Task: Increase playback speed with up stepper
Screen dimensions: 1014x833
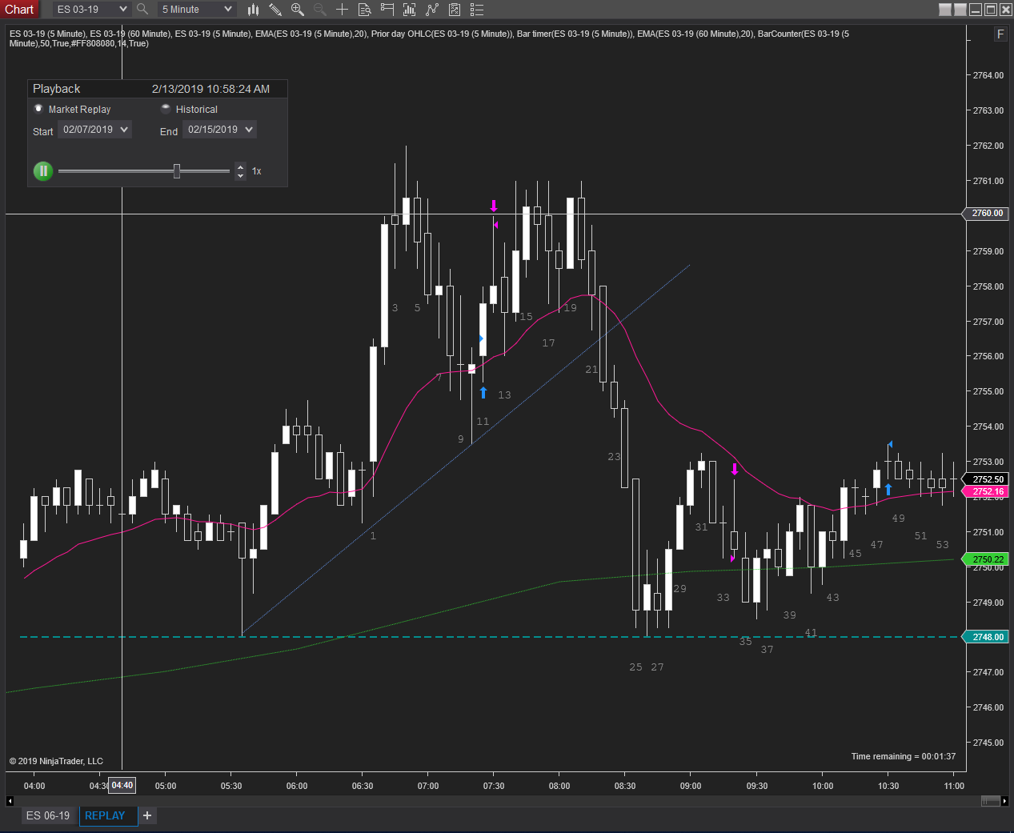Action: pos(240,166)
